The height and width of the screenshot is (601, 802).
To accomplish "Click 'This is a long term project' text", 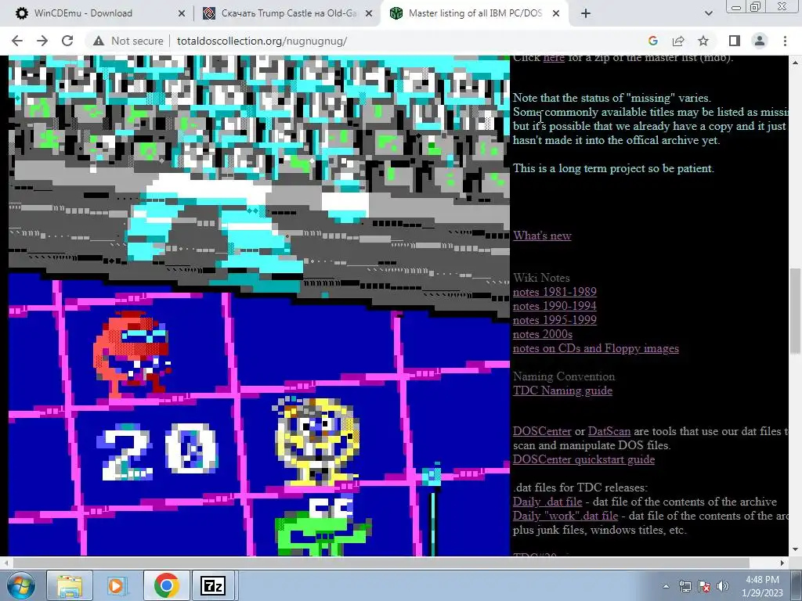I will point(613,169).
